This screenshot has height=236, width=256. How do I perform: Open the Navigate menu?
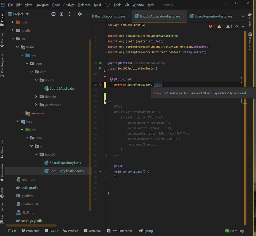(42, 5)
